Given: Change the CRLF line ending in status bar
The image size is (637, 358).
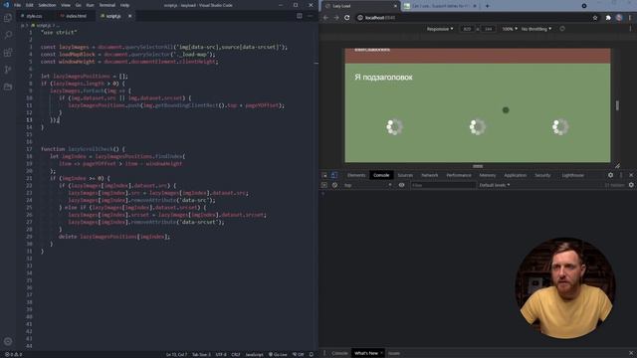Looking at the screenshot, I should tap(236, 354).
